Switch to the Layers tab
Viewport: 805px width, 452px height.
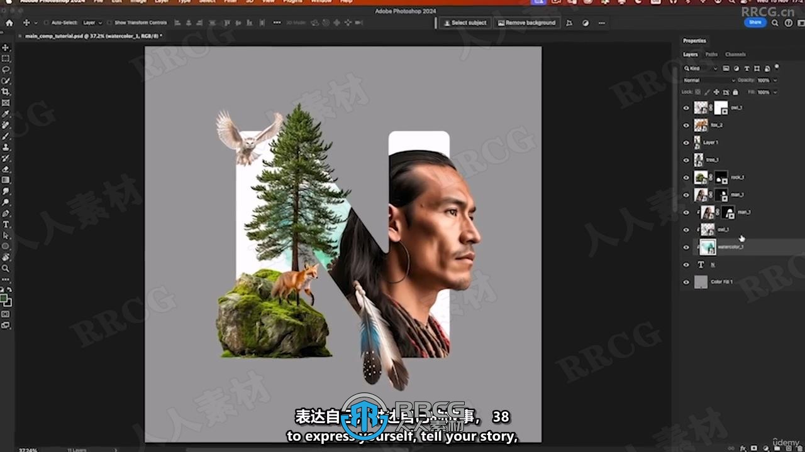tap(691, 55)
